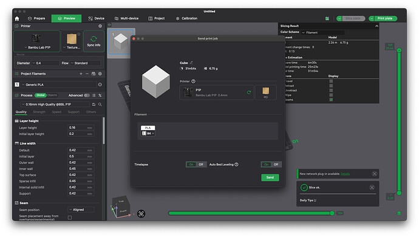
Task: Enable Wipe display checkbox
Action: (x=331, y=95)
